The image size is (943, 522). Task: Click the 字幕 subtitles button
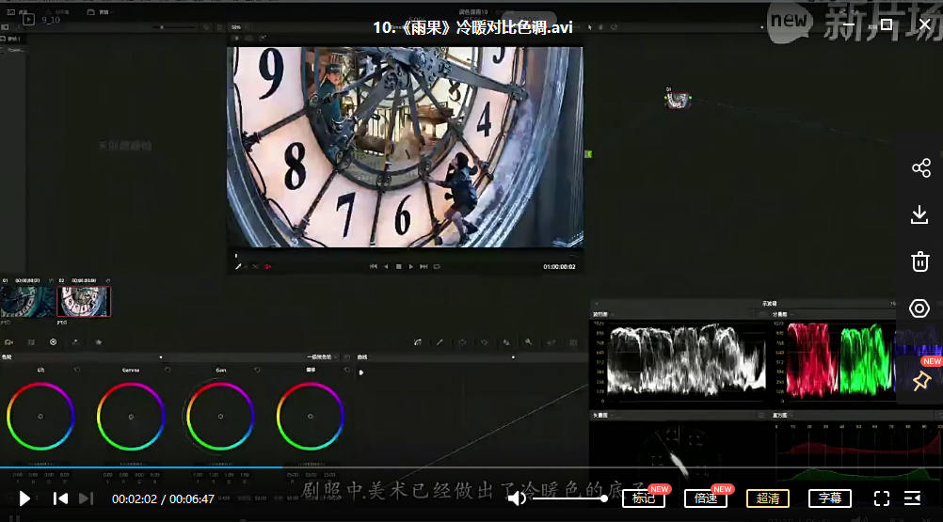pyautogui.click(x=829, y=498)
